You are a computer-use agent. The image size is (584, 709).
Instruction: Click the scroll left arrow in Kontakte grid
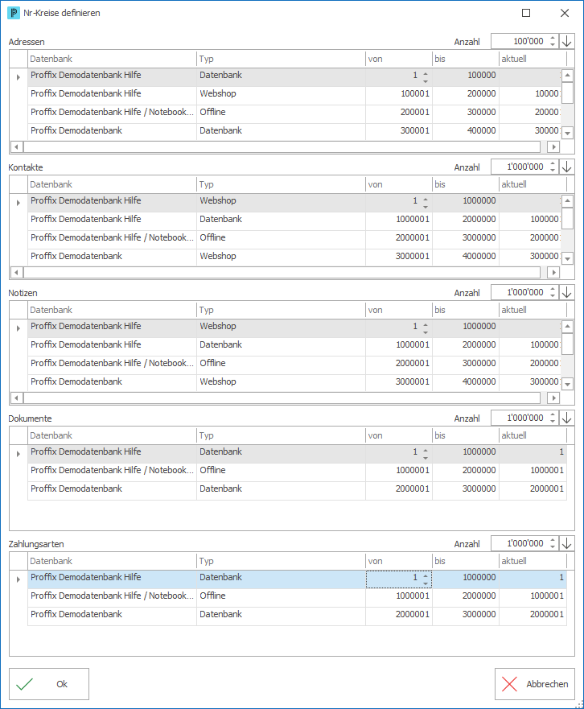click(x=17, y=273)
